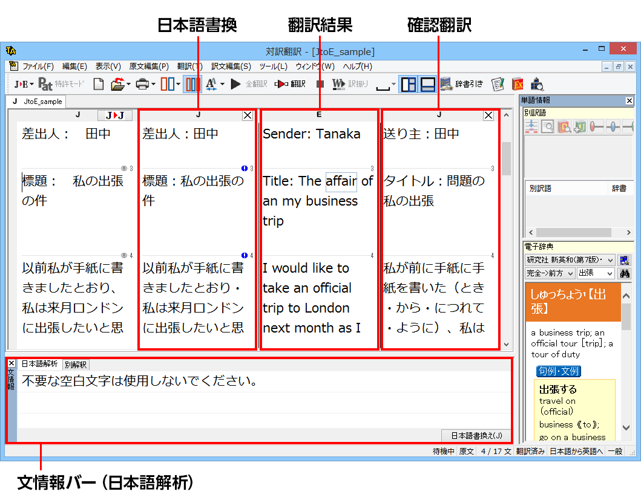
Task: Open the J▸E translation direction dropdown
Action: point(24,84)
